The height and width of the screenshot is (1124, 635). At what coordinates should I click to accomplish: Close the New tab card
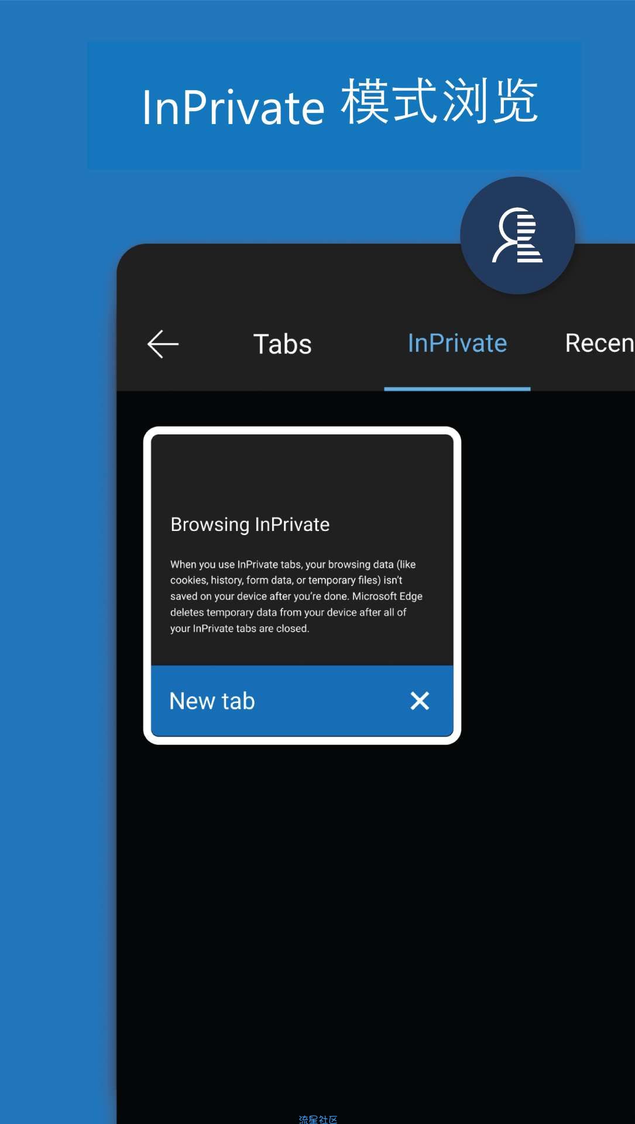[x=420, y=701]
